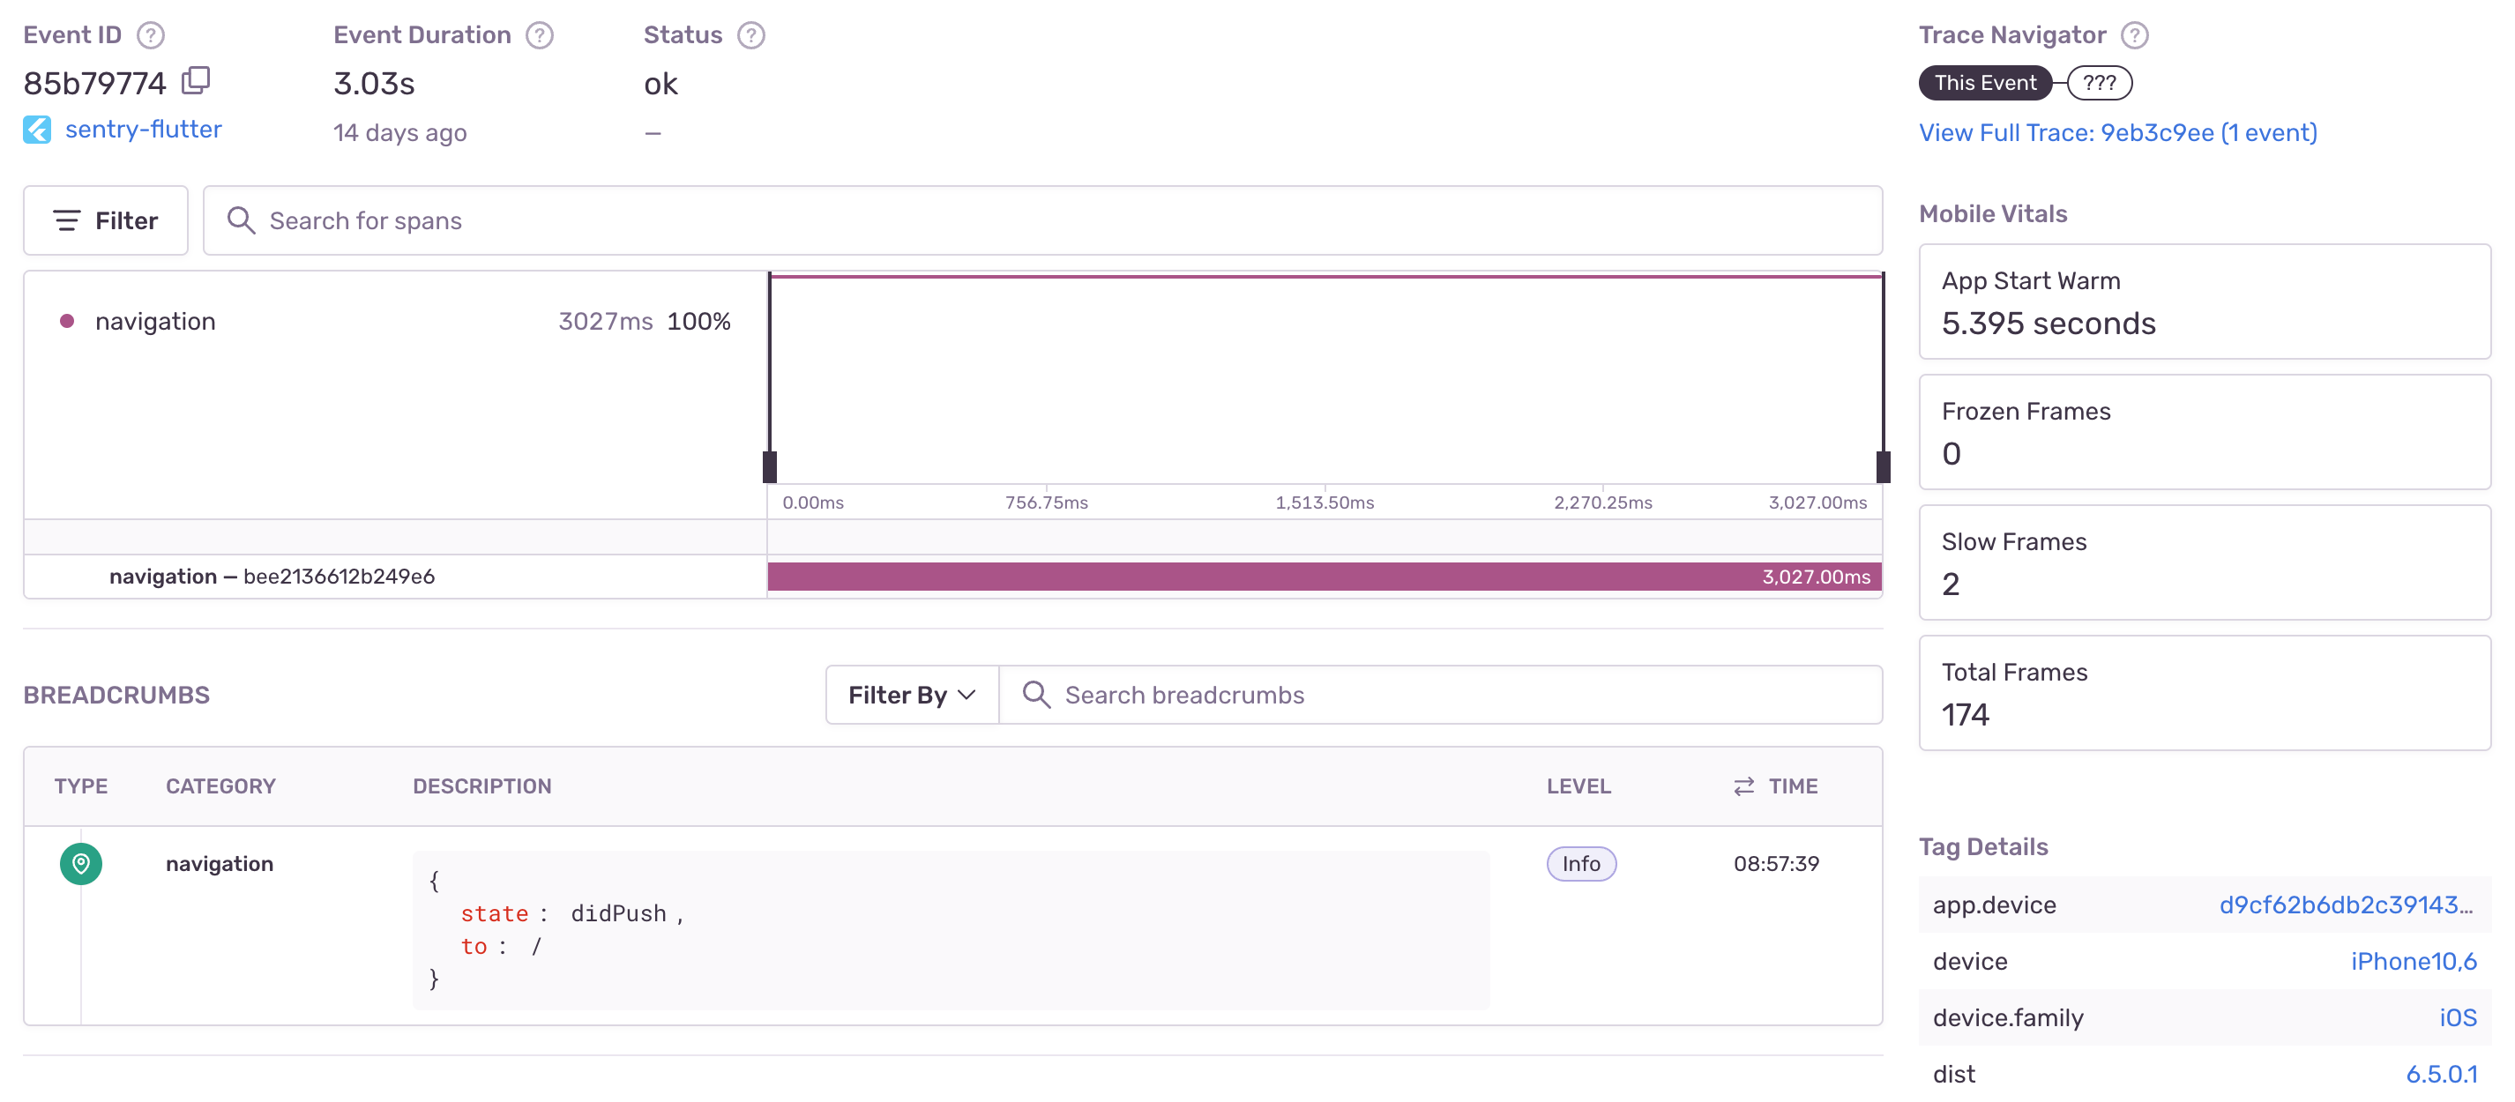Click the iPhone10,6 device tag value
Screen dimensions: 2515x1102
[x=2412, y=960]
